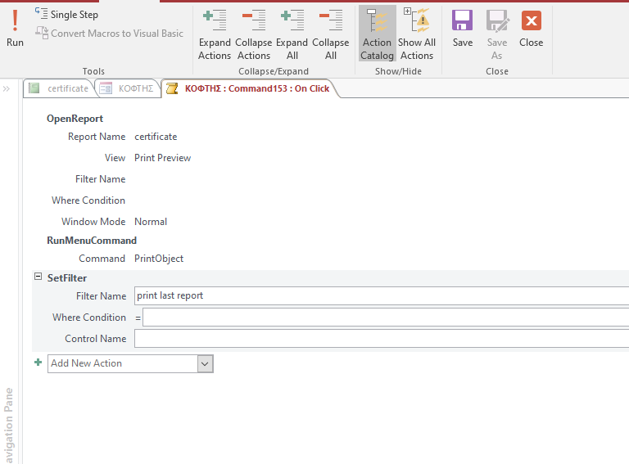Click the SetFilter Filter Name input field
Screen dimensions: 629x464
(382, 296)
